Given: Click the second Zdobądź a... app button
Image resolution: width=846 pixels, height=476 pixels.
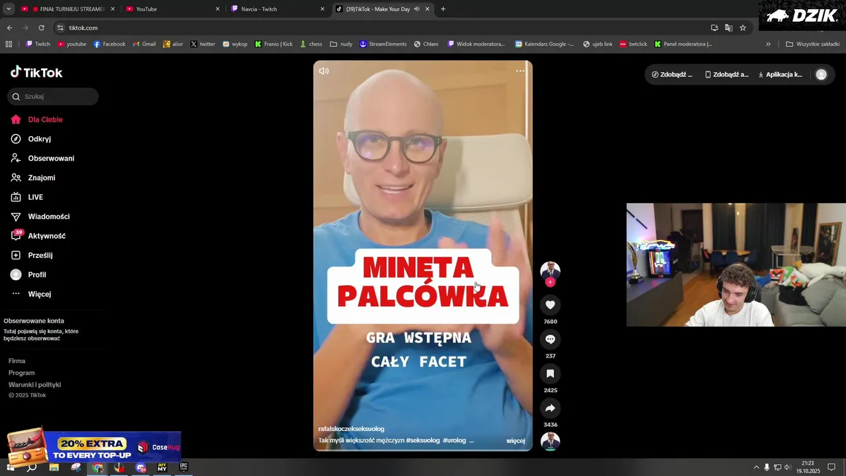Looking at the screenshot, I should tap(727, 75).
